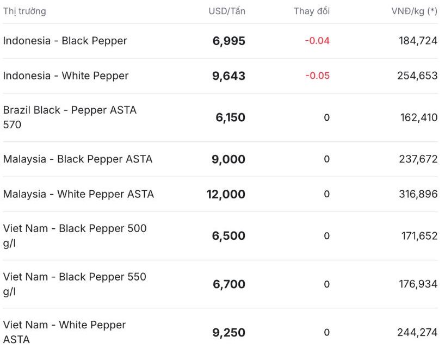This screenshot has height=355, width=445.
Task: Select the 184,724 VNĐ/kg value
Action: [418, 41]
